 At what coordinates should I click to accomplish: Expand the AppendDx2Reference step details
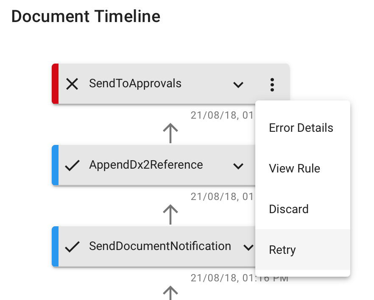pyautogui.click(x=238, y=166)
